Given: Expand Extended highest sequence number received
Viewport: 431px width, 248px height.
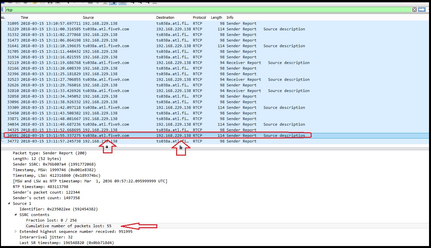Looking at the screenshot, I should [16, 232].
